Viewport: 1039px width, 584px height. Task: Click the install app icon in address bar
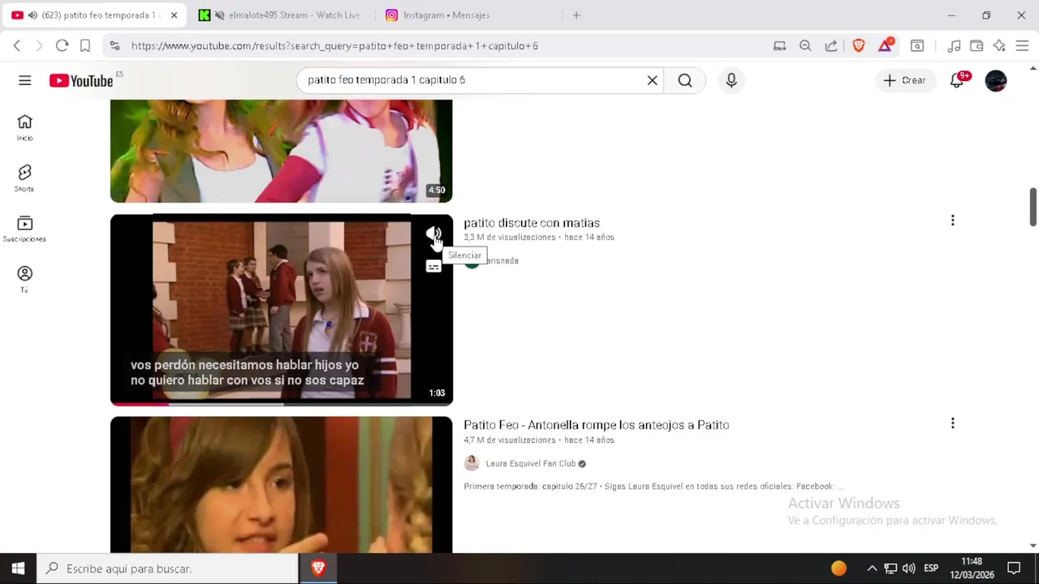tap(779, 46)
